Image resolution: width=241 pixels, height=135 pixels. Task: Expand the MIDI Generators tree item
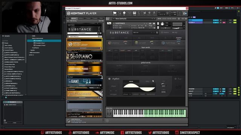point(29,52)
